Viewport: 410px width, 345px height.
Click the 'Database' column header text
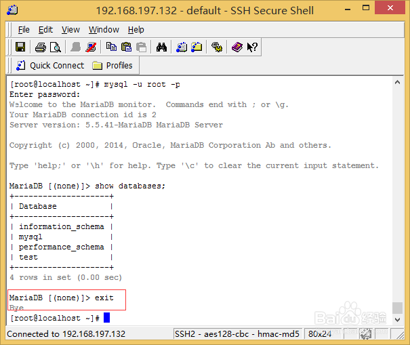[38, 206]
